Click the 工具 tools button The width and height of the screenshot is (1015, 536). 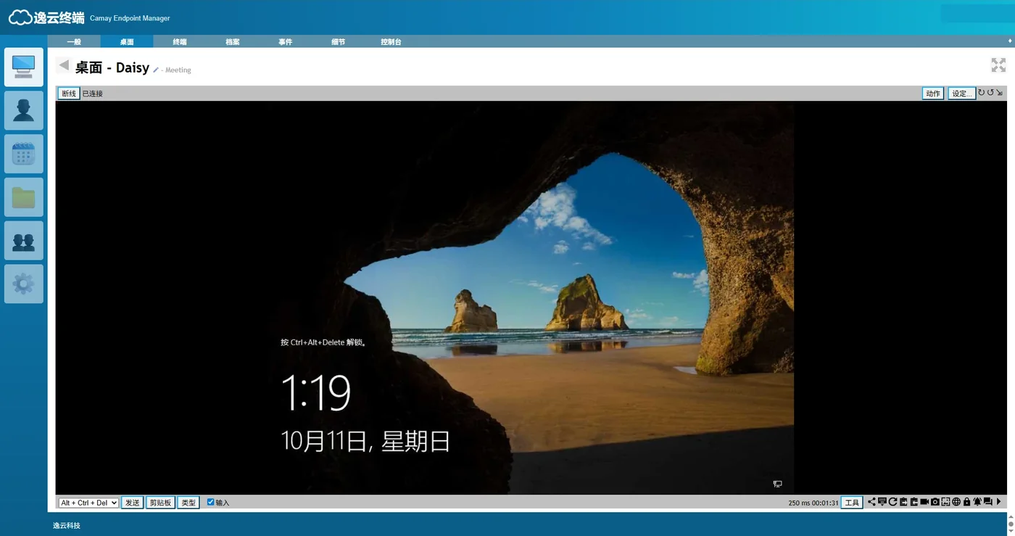click(852, 503)
